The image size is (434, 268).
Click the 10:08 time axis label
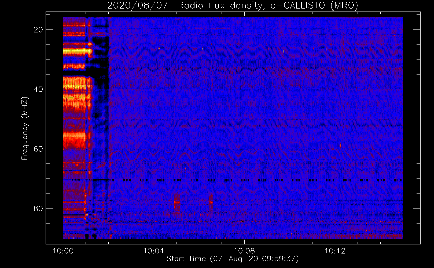pyautogui.click(x=244, y=251)
